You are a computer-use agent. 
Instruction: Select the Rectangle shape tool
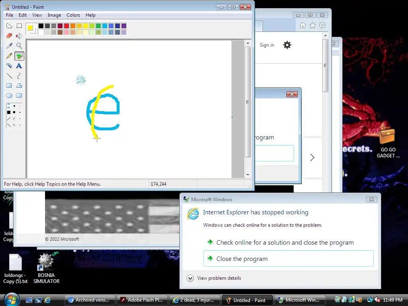click(9, 86)
